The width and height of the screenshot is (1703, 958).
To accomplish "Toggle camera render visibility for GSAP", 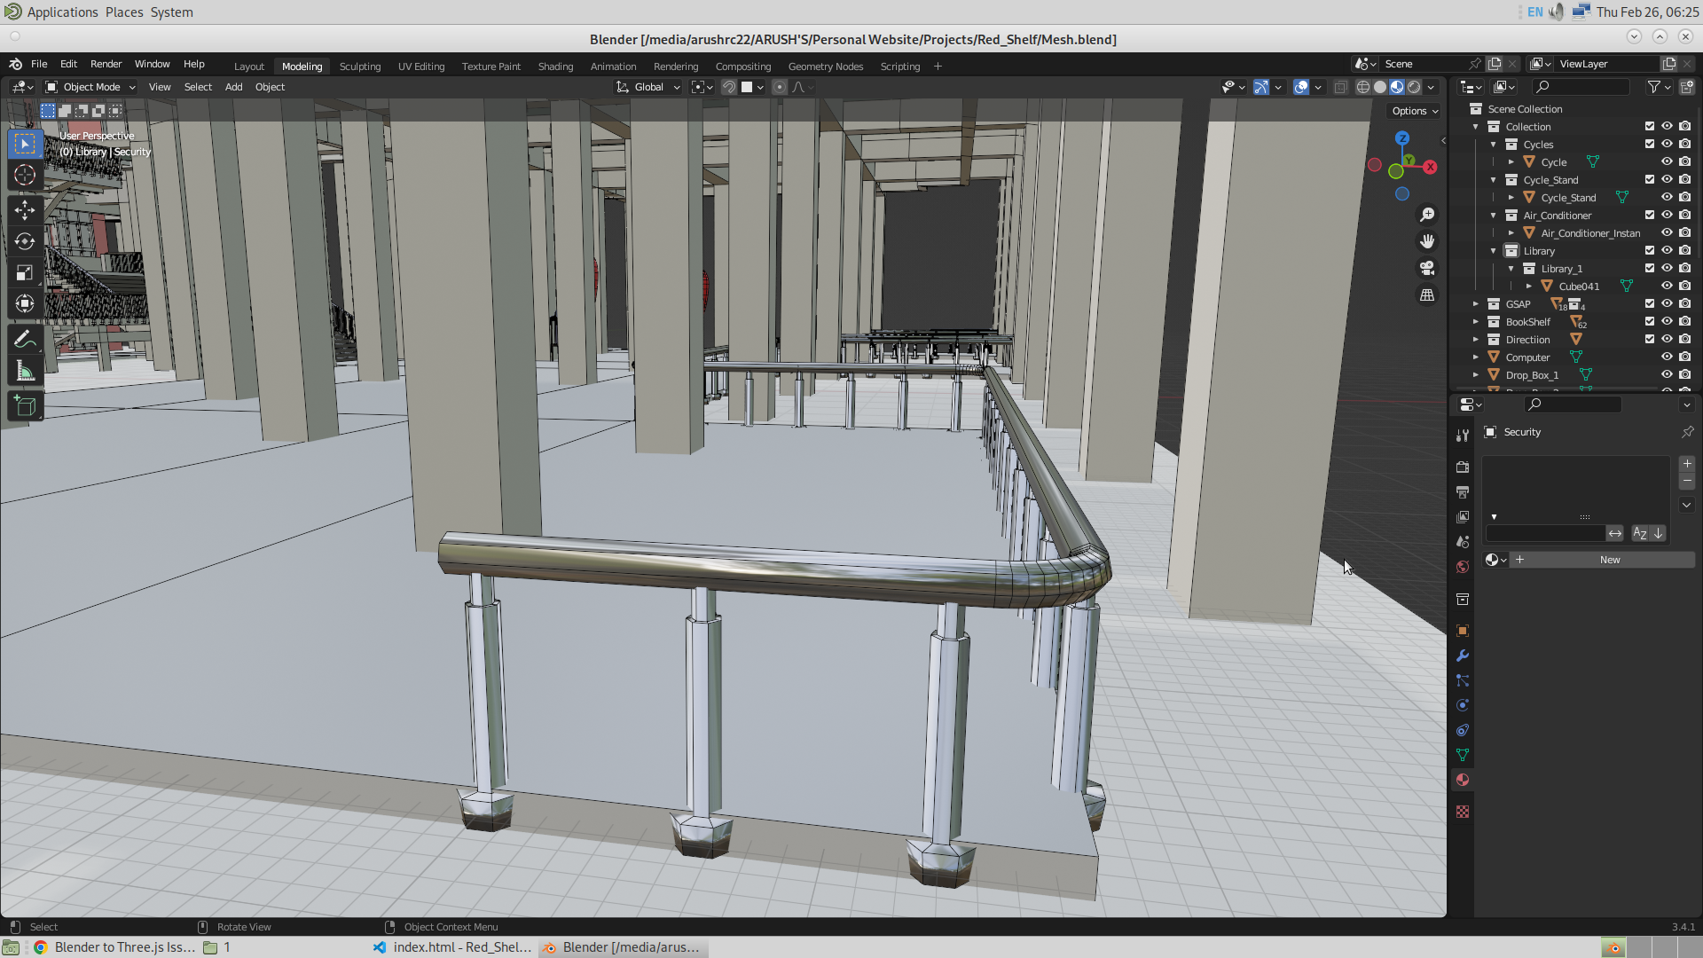I will click(x=1684, y=303).
